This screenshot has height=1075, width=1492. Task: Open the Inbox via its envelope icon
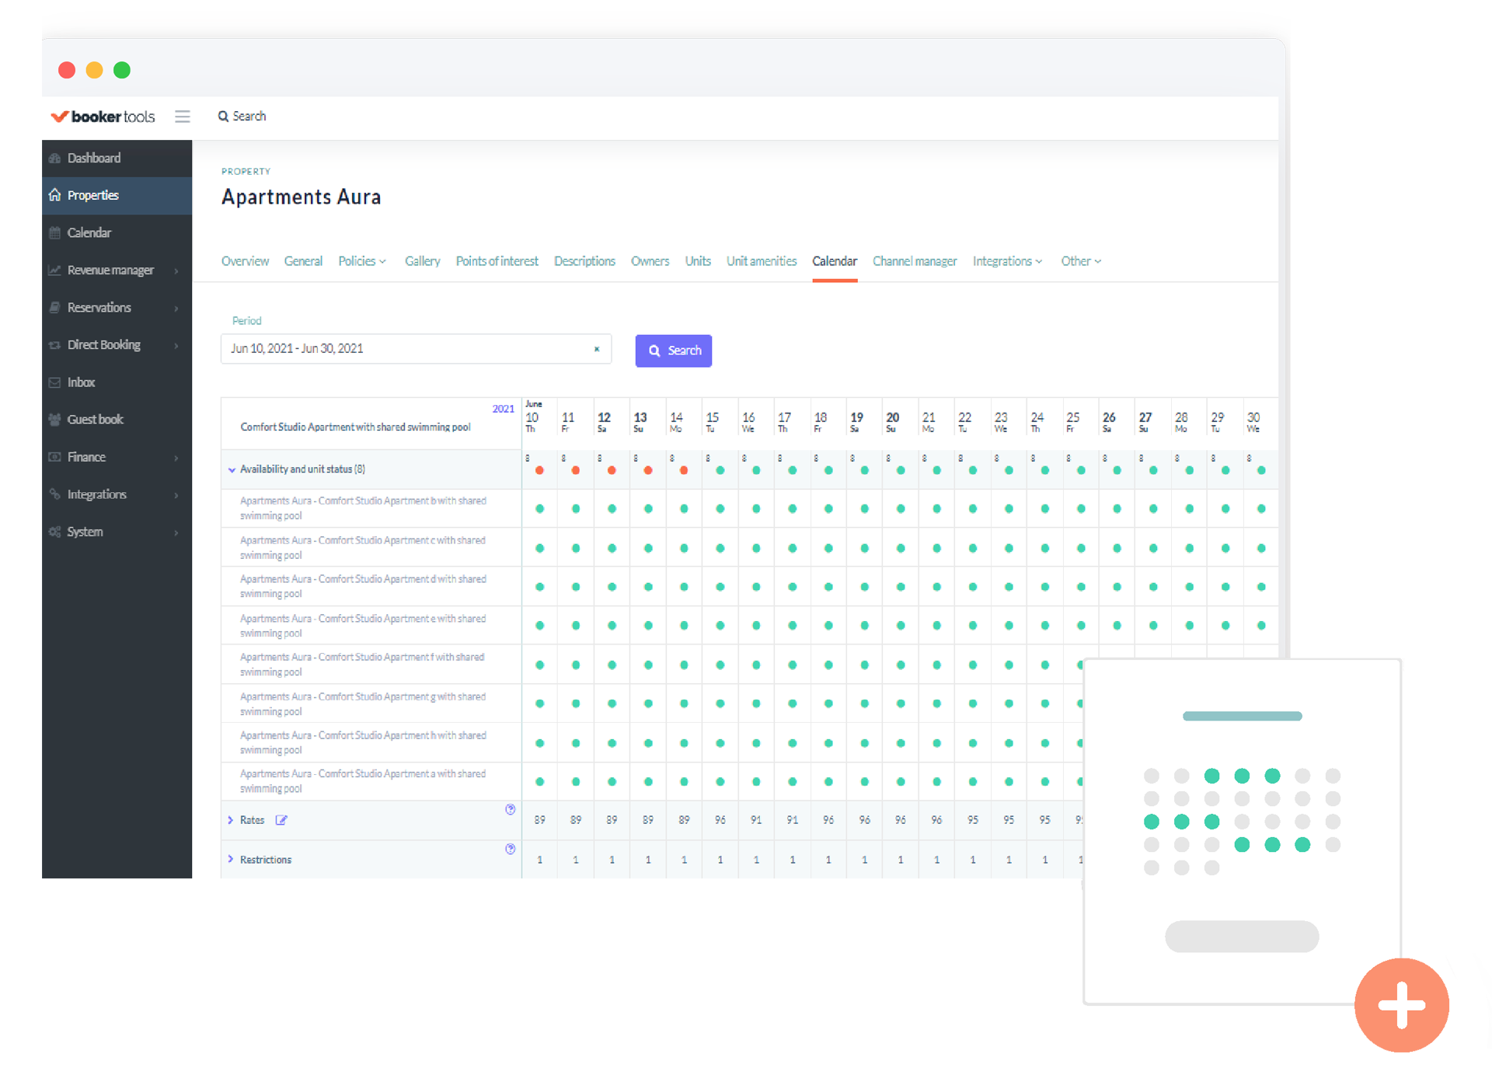tap(54, 382)
